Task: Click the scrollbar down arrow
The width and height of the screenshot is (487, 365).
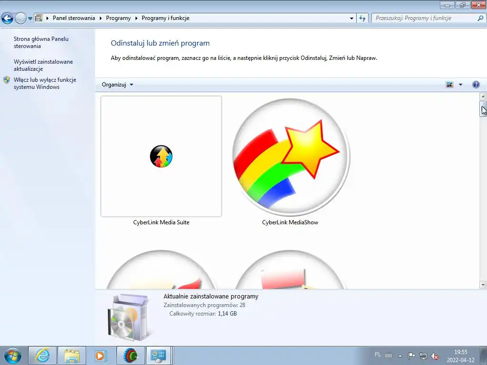Action: pos(483,285)
